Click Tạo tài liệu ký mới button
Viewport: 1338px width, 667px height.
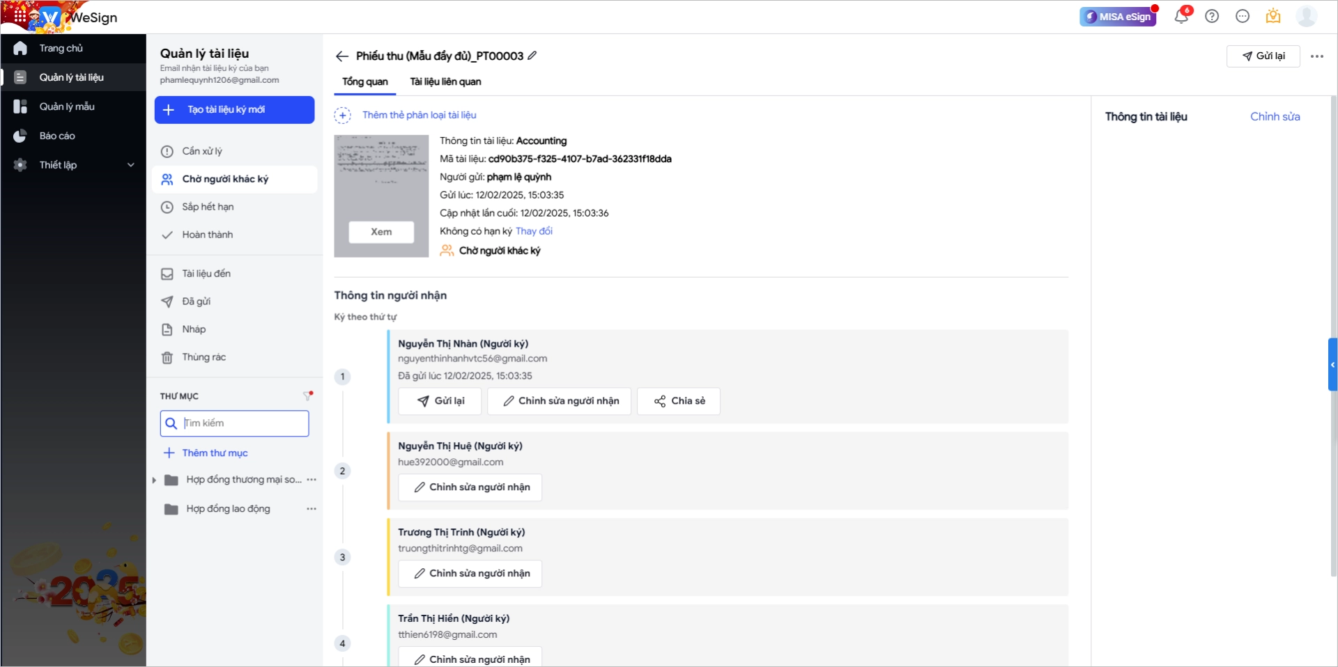[x=234, y=110]
